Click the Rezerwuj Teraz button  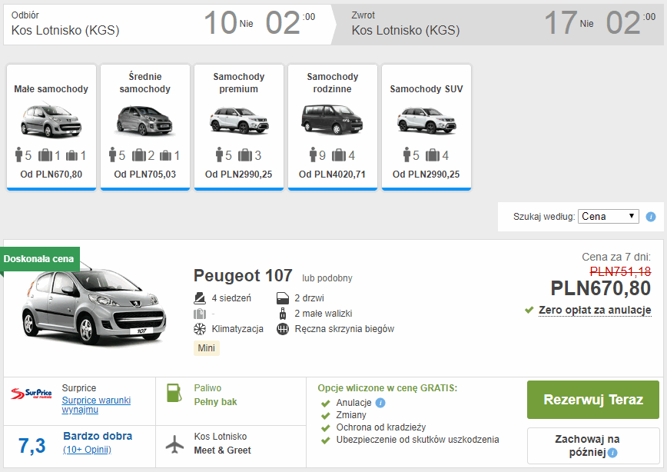click(593, 400)
